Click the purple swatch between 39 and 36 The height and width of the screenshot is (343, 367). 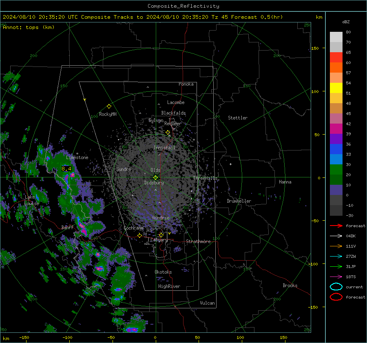(336, 139)
